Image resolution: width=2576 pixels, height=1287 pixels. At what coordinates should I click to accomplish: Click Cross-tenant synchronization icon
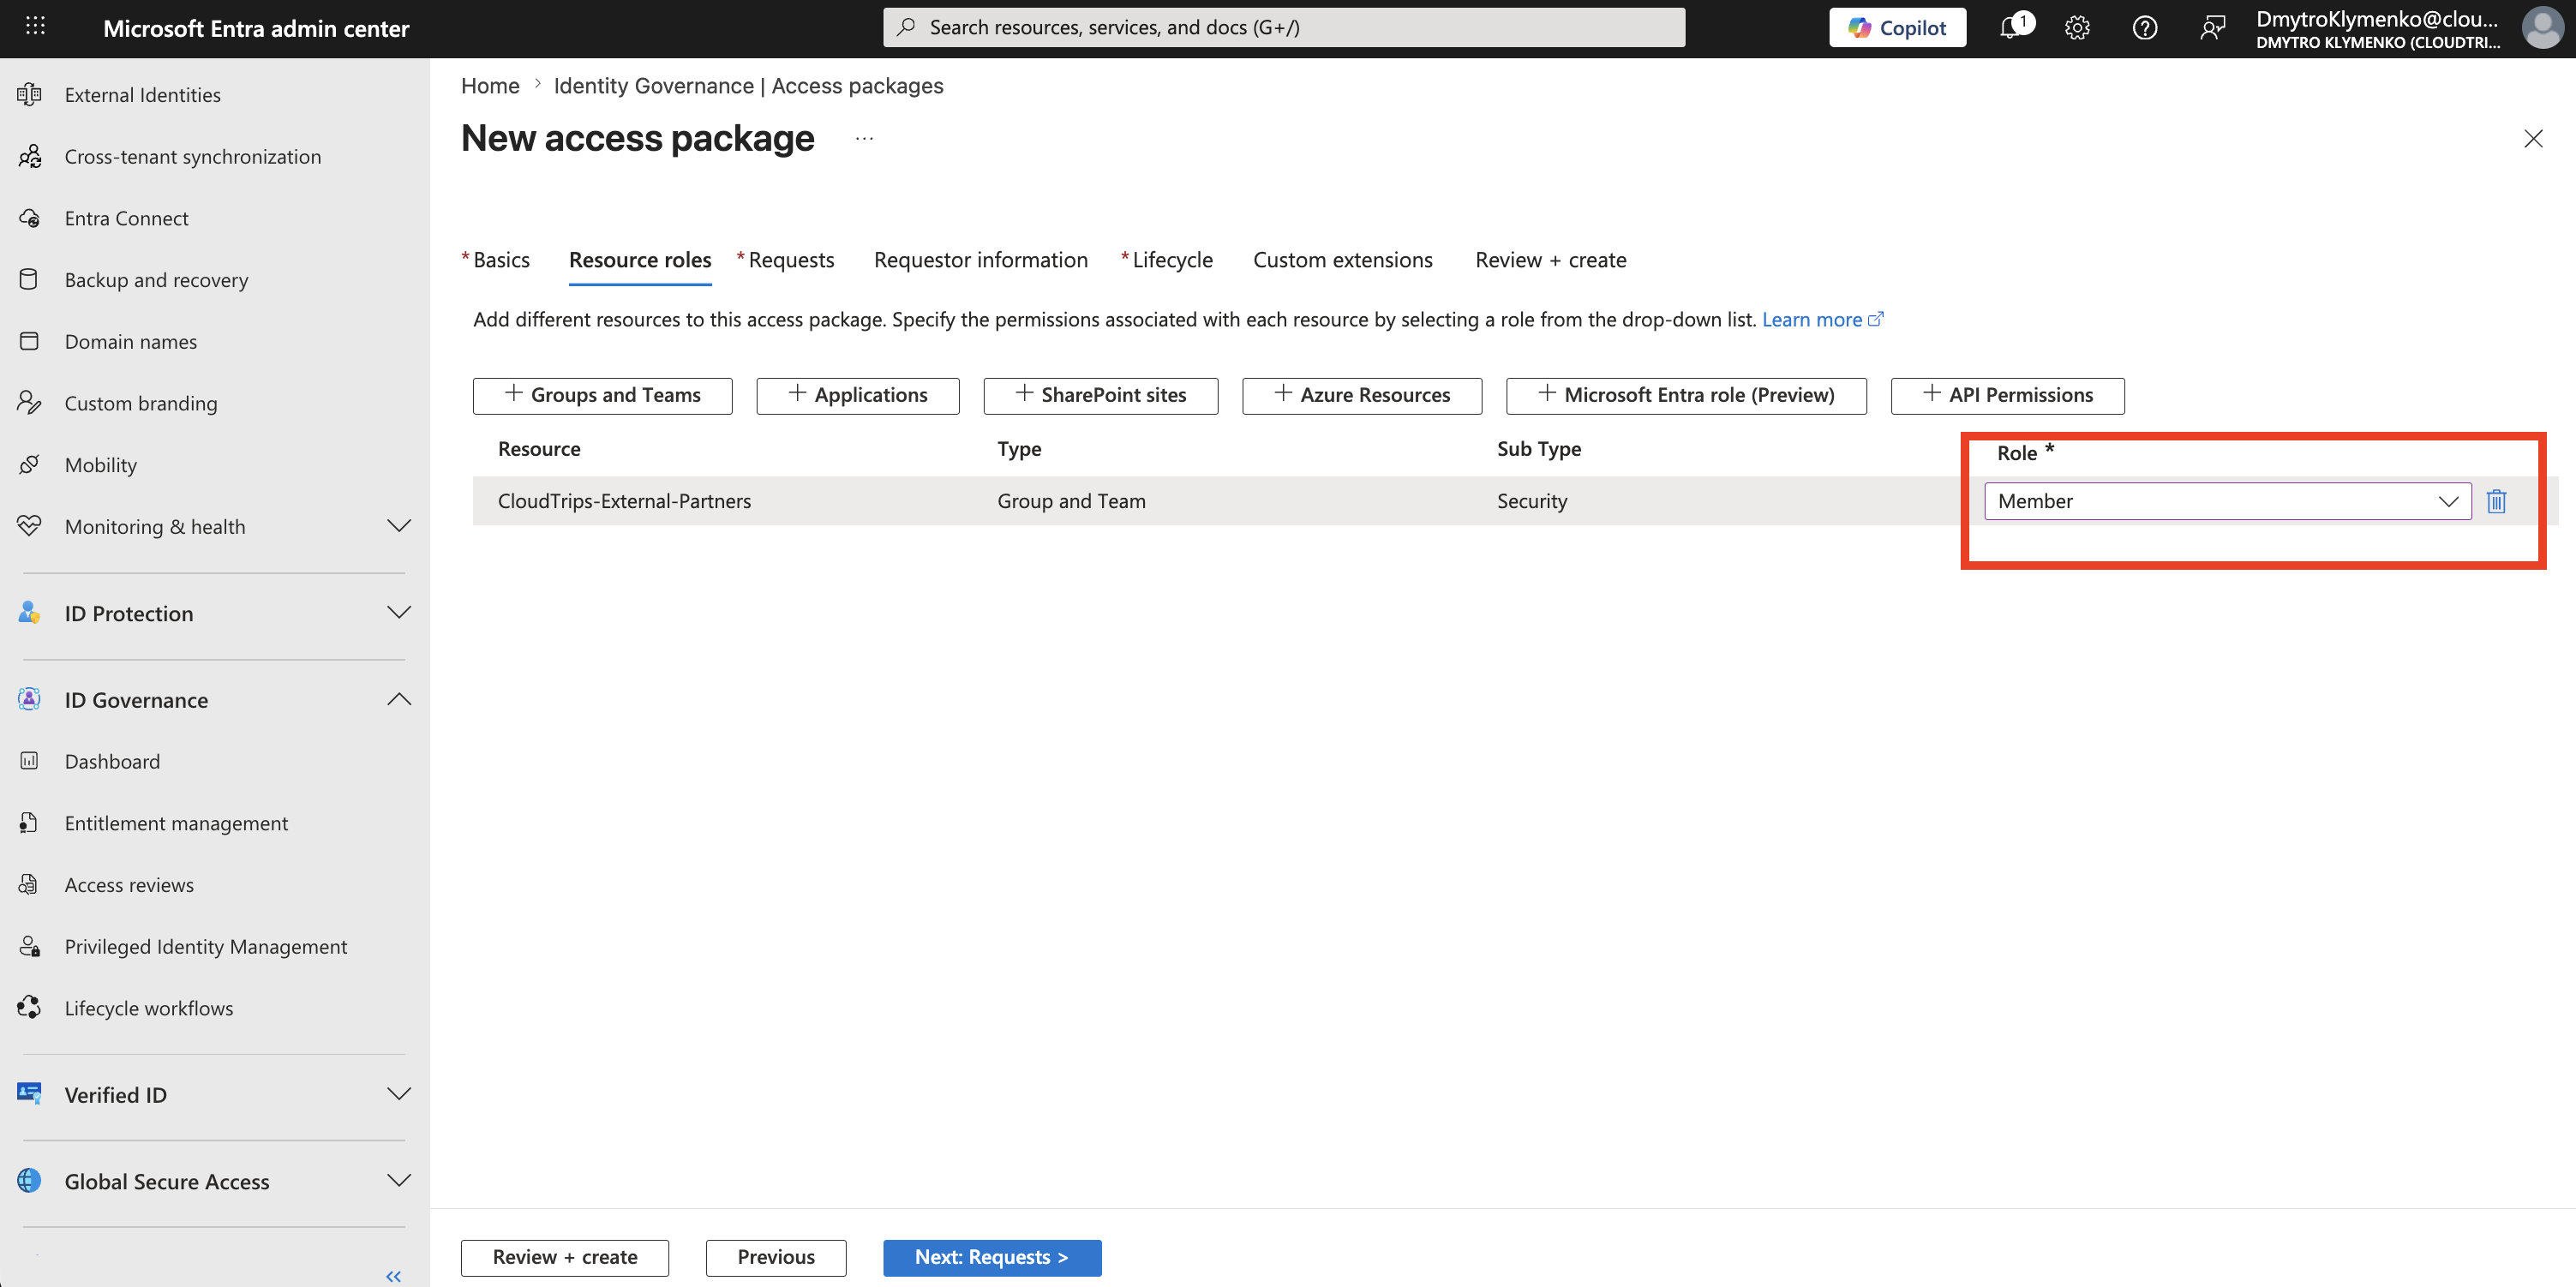29,156
